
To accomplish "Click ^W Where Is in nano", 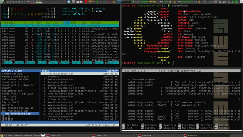I will 167,128.
